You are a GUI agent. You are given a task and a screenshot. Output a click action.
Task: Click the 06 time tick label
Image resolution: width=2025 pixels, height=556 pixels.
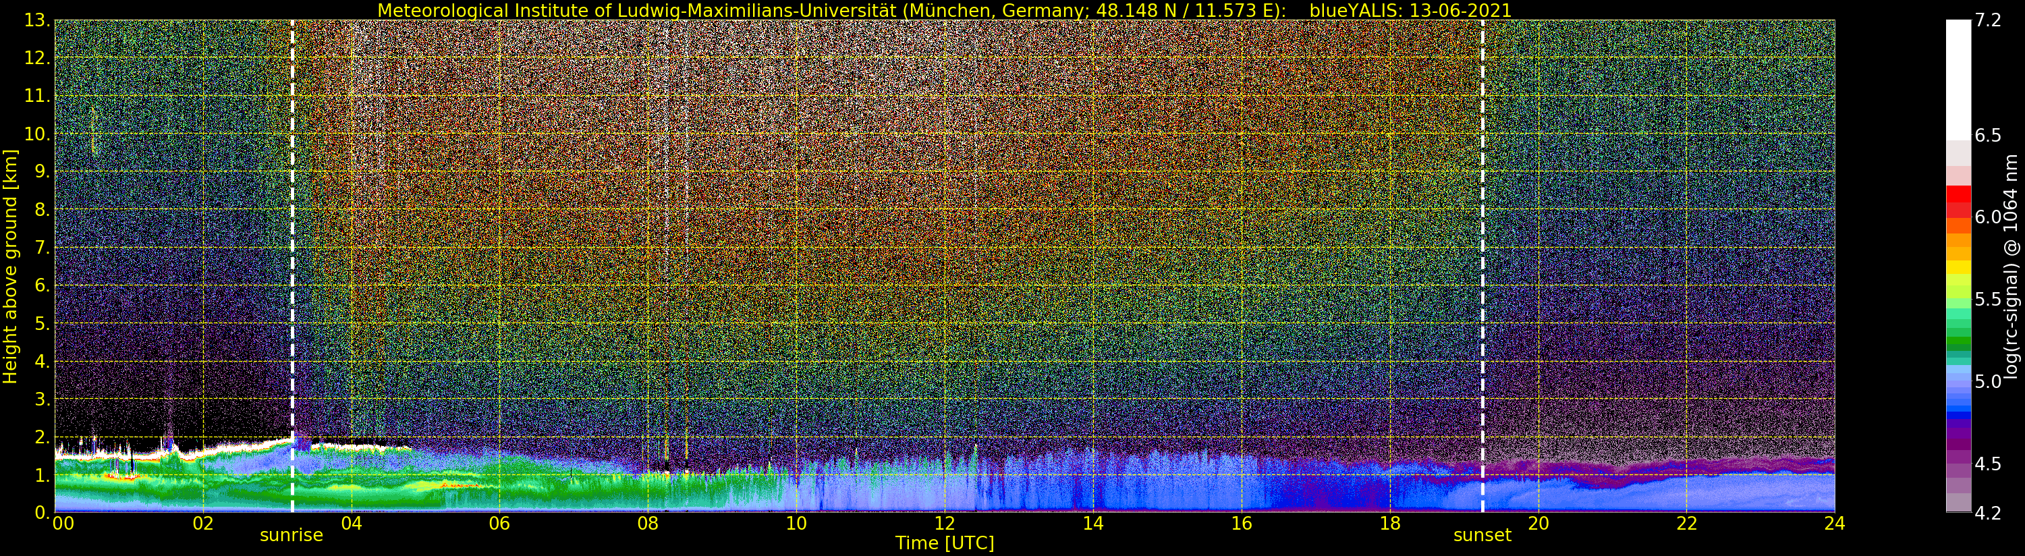[499, 523]
